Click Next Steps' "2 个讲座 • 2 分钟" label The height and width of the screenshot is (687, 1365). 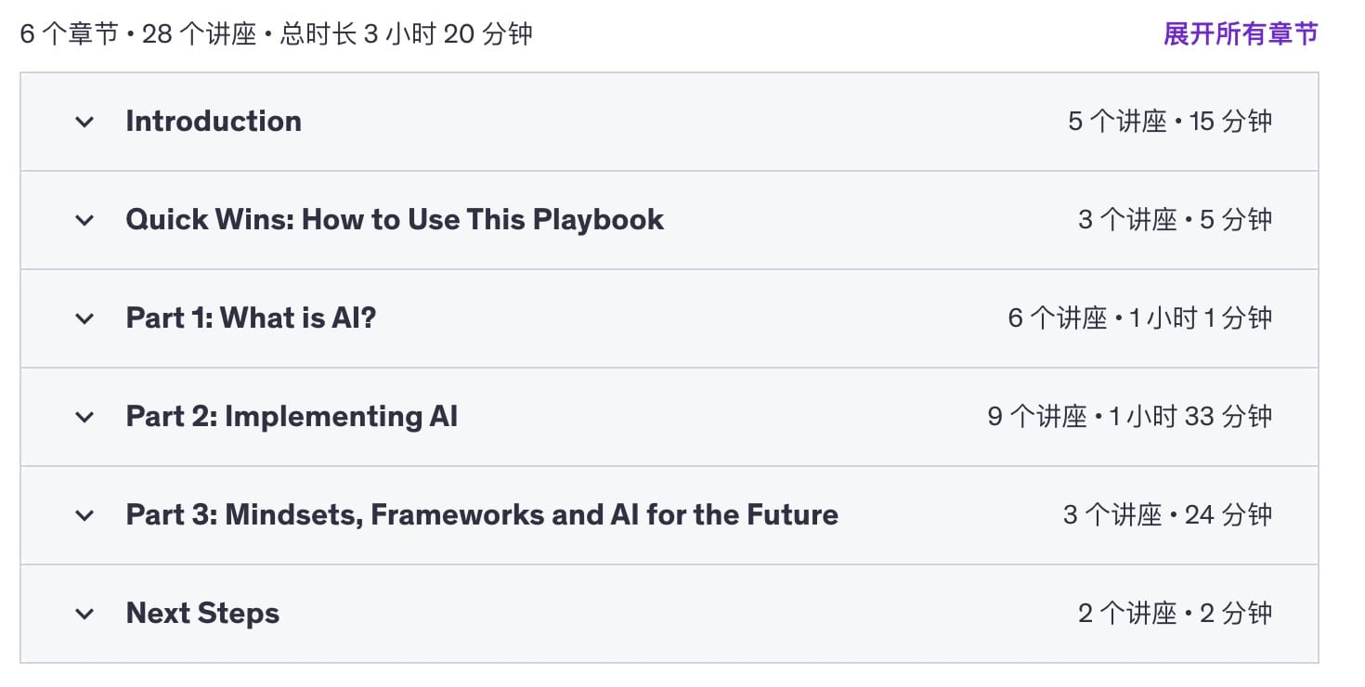click(1175, 614)
